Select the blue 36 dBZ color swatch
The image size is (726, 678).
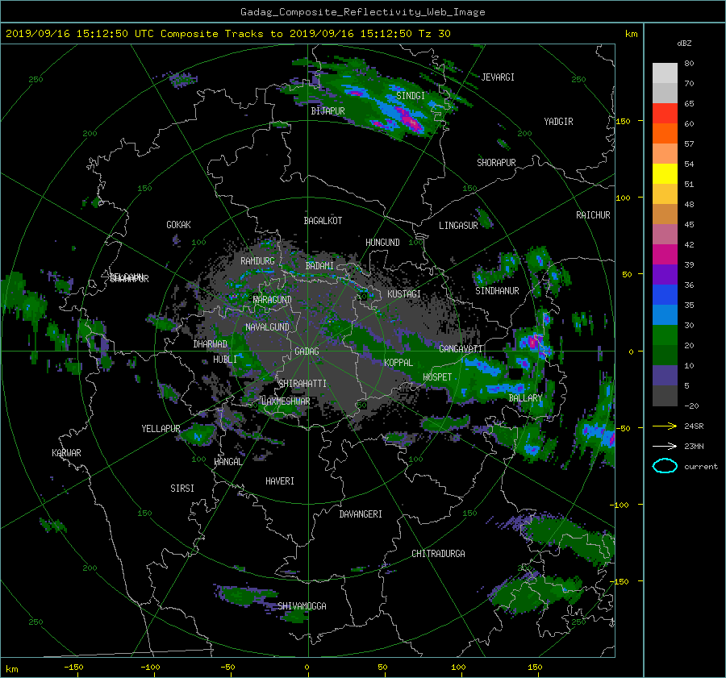tap(665, 294)
